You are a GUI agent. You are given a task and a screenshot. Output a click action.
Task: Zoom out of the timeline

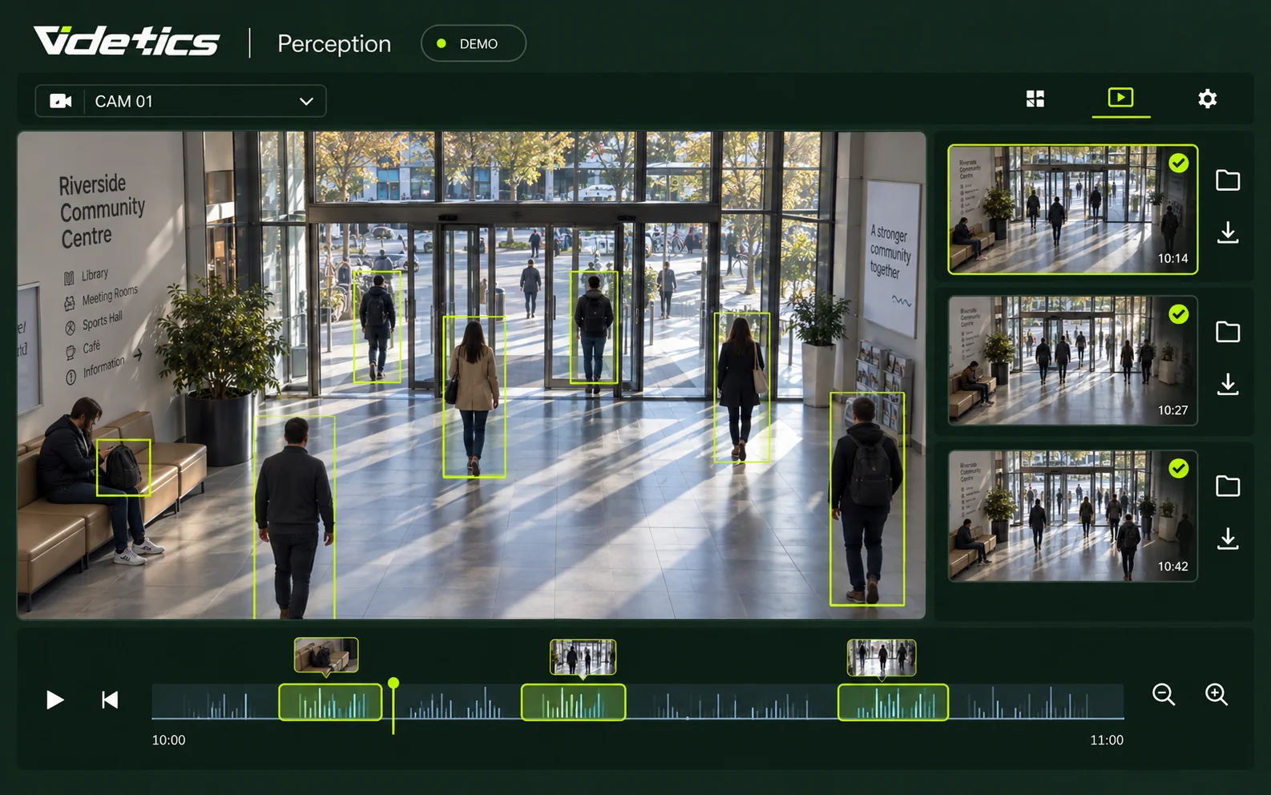coord(1164,695)
